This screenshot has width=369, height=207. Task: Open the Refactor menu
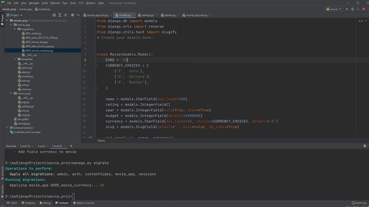(x=55, y=3)
